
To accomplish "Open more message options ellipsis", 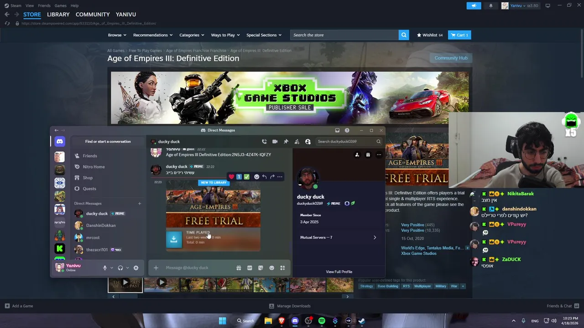I will 280,177.
